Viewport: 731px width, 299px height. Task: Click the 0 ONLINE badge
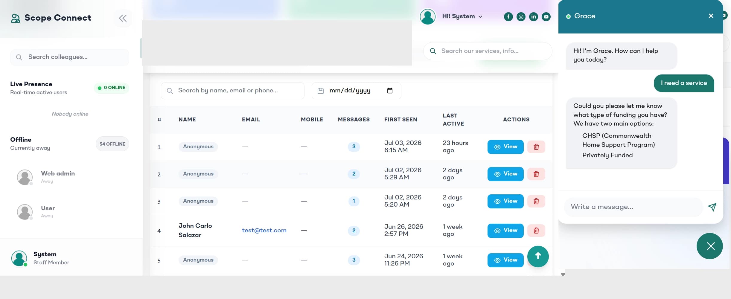pyautogui.click(x=112, y=88)
